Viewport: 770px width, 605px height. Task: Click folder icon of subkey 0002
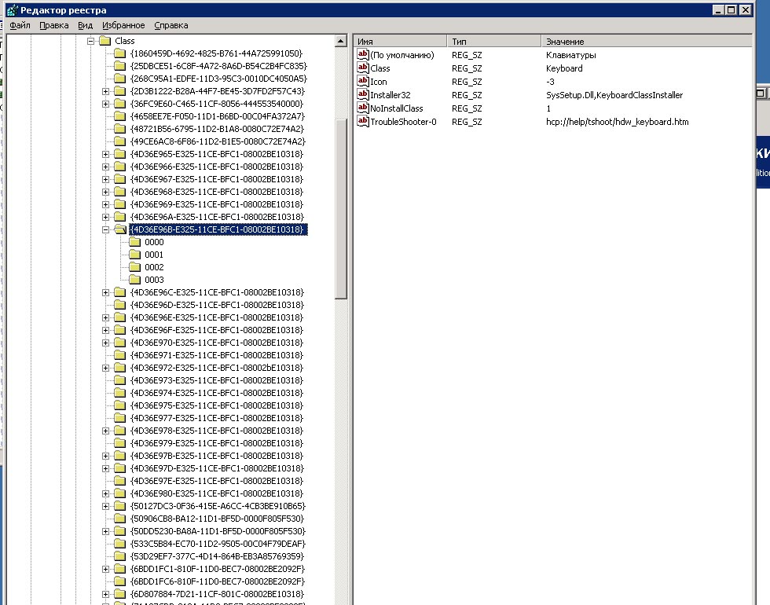click(x=134, y=267)
